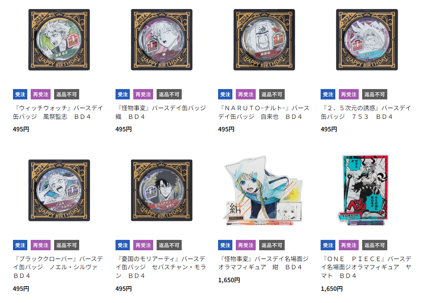
Task: Open the 憂国のモリアーティ セバスチャン・モラン badge image
Action: tap(162, 190)
